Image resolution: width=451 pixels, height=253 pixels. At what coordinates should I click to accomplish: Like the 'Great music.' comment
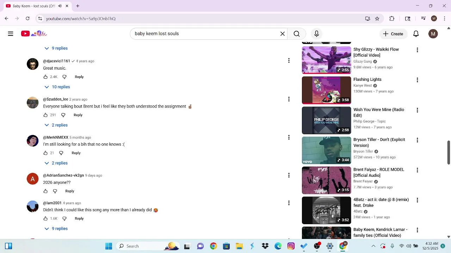[45, 77]
